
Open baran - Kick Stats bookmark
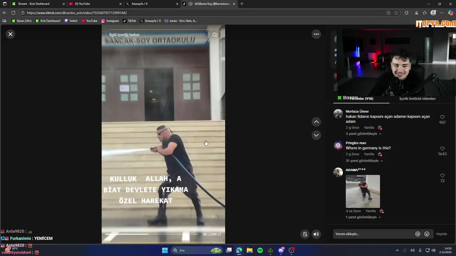[x=180, y=21]
